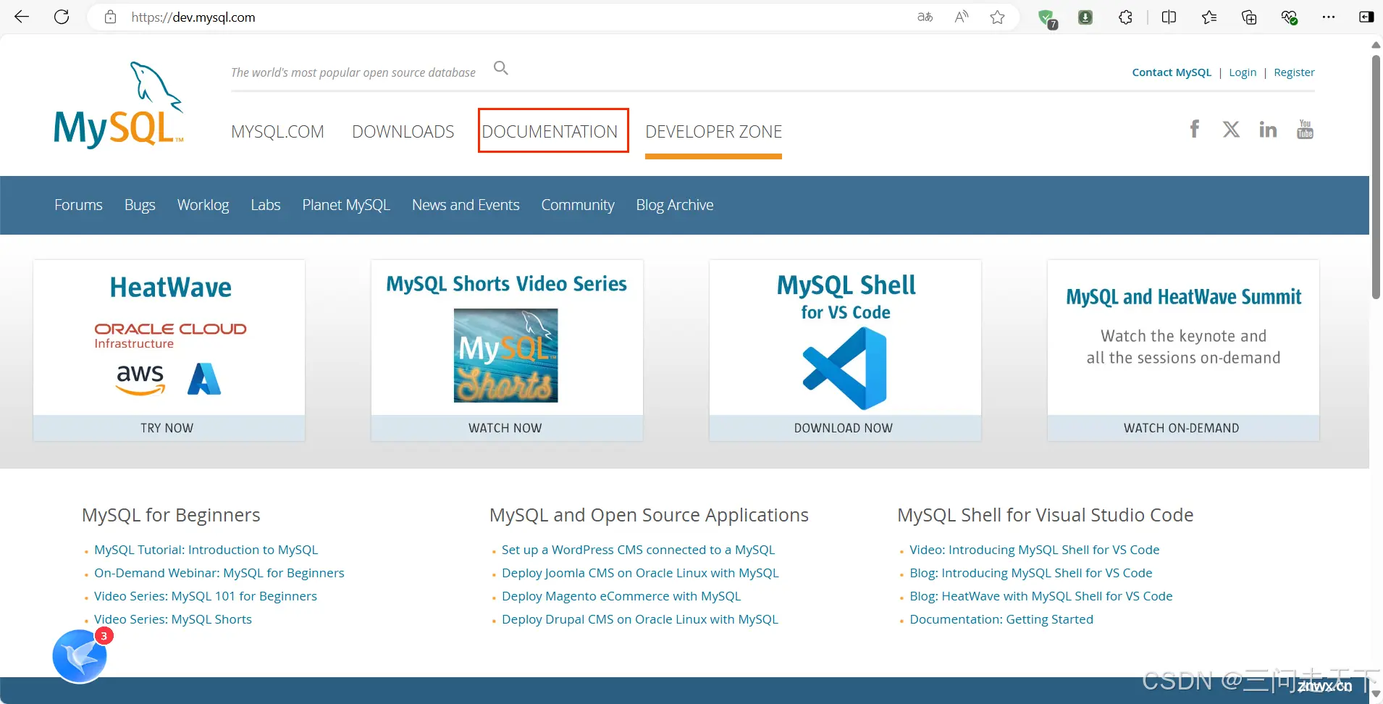The width and height of the screenshot is (1383, 704).
Task: Click the VS Code logo image
Action: point(845,368)
